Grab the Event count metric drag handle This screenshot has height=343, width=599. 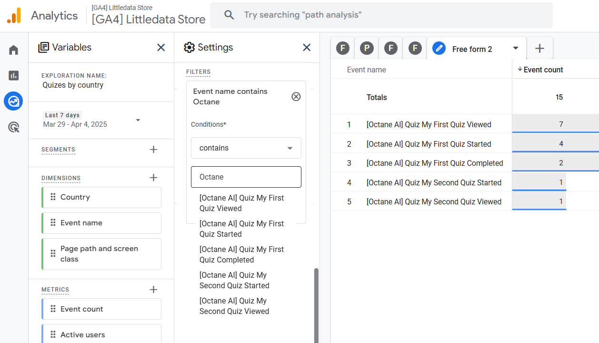point(53,309)
